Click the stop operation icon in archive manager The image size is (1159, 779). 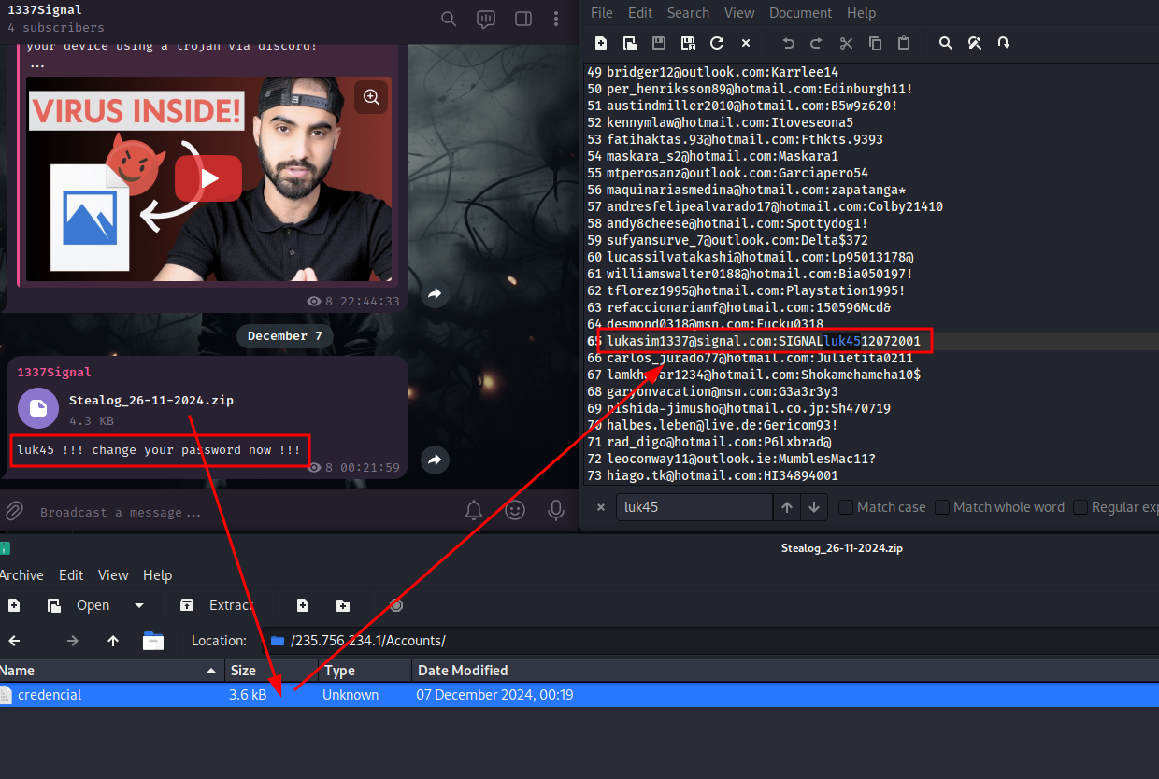coord(396,605)
